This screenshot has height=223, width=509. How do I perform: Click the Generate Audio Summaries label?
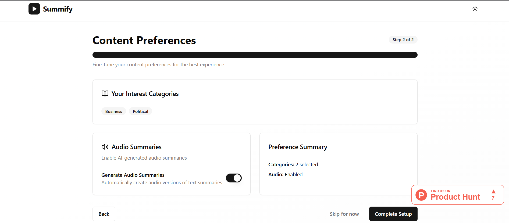pyautogui.click(x=133, y=175)
